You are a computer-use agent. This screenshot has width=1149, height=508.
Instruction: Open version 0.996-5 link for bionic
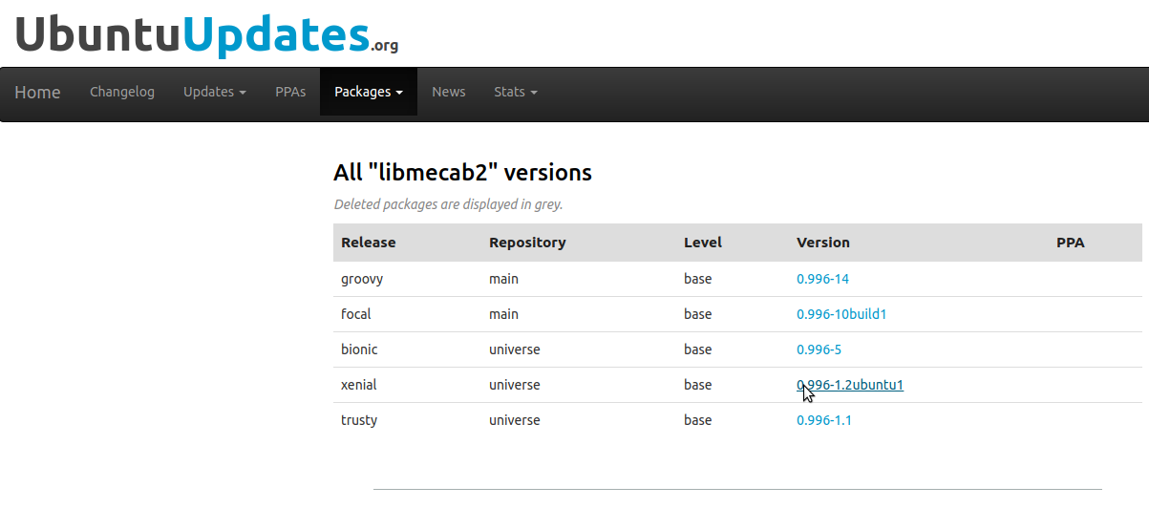[819, 349]
